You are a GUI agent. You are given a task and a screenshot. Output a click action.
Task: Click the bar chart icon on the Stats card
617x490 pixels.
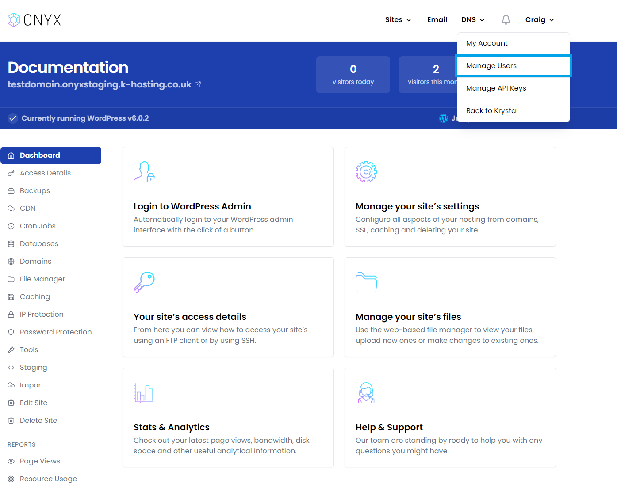pyautogui.click(x=144, y=393)
